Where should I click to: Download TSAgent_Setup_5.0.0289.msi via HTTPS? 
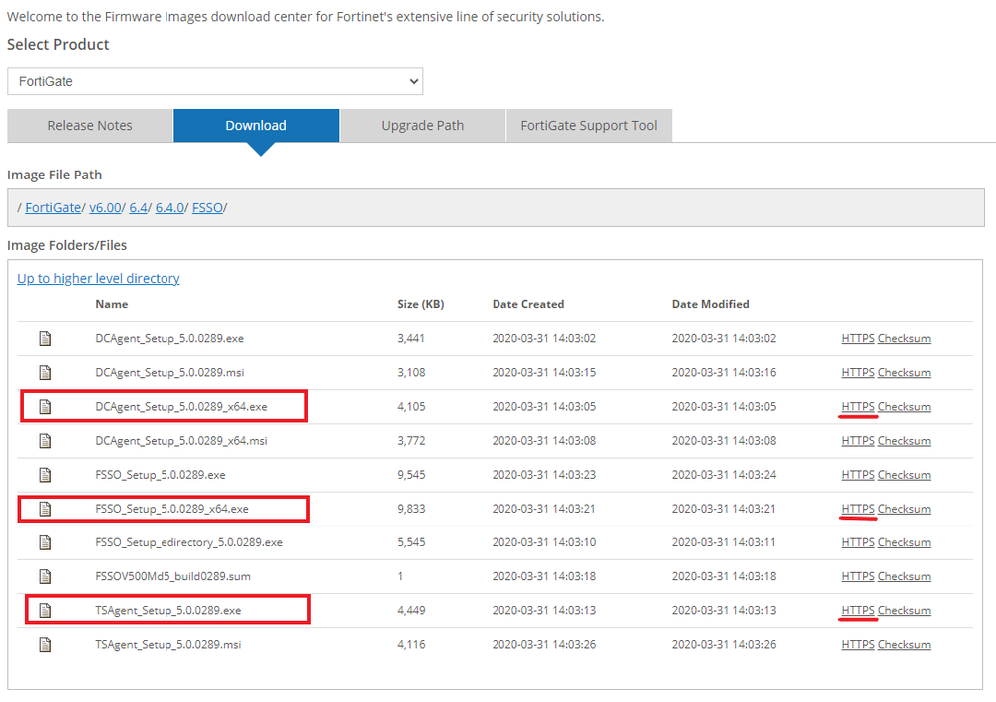(x=858, y=645)
